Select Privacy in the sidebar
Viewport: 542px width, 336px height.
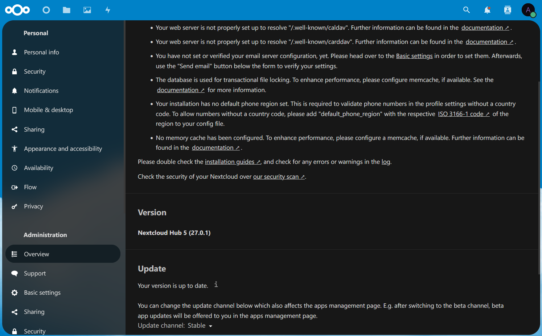(x=63, y=206)
